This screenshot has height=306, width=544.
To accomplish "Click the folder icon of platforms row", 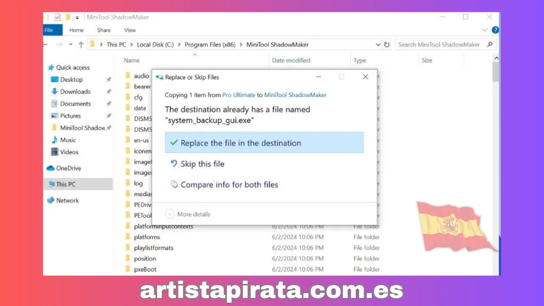I will pyautogui.click(x=127, y=237).
